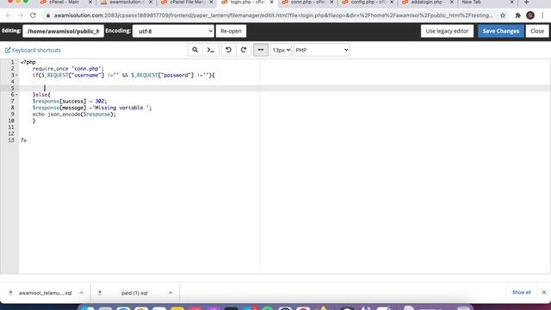Switch to New Tab browser tab
This screenshot has height=310, width=551.
472,3
